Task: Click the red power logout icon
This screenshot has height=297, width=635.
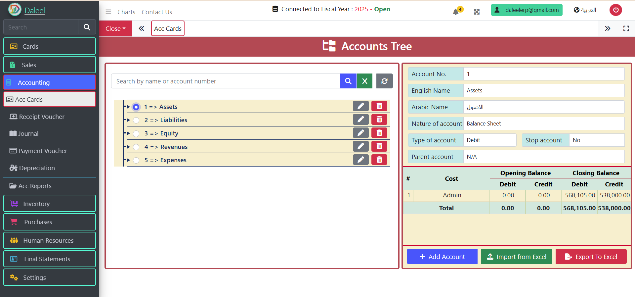Action: (616, 10)
